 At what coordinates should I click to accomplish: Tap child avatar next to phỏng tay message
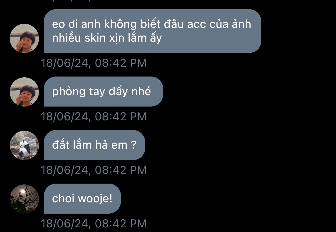24,92
